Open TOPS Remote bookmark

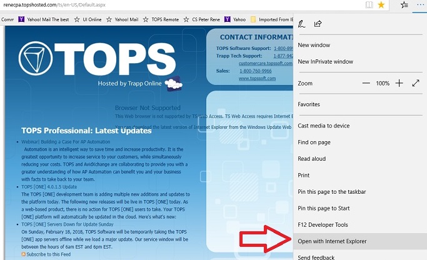click(x=161, y=19)
